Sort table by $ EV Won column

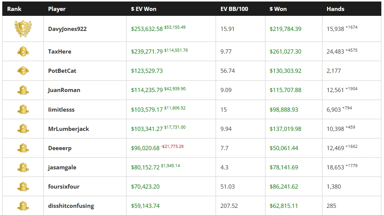pyautogui.click(x=143, y=9)
